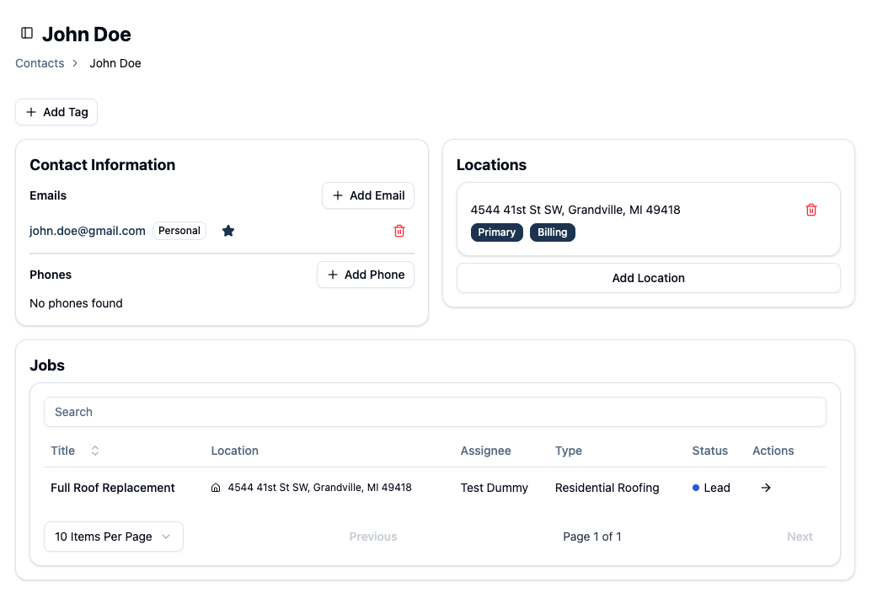Screen dimensions: 872x598
Task: Click the Contact Information section heading
Action: (x=102, y=164)
